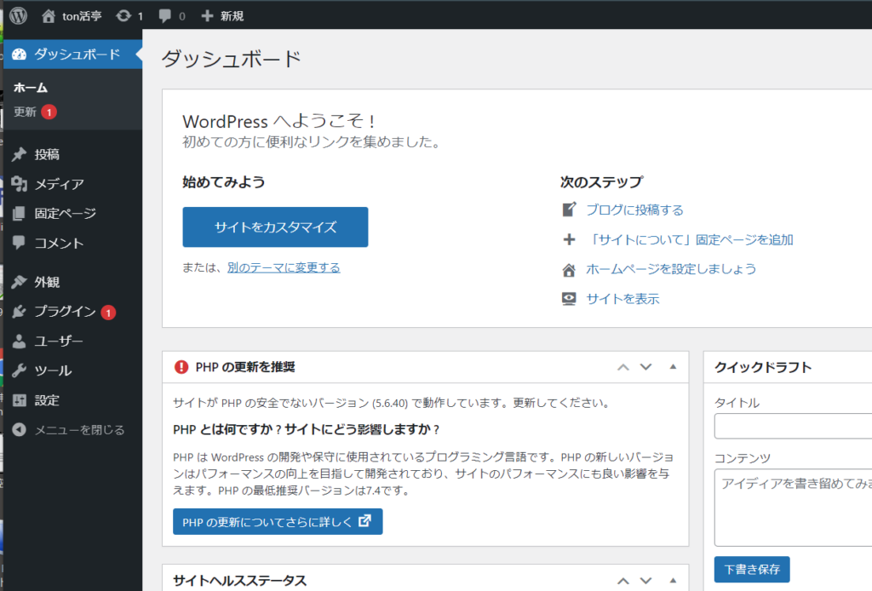Click the サイトをカスタマイズ button

click(275, 227)
